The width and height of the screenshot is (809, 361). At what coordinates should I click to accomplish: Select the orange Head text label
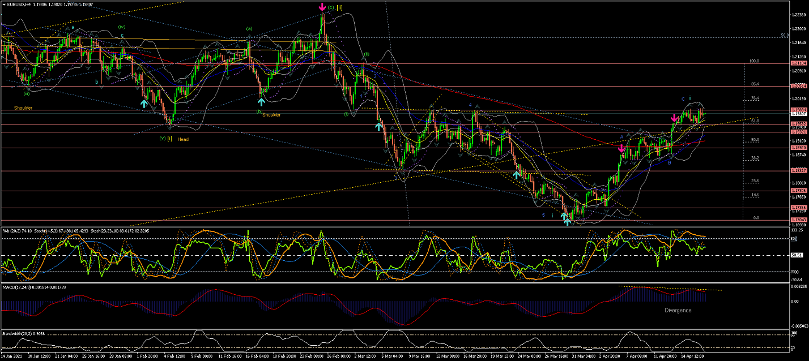click(x=183, y=139)
